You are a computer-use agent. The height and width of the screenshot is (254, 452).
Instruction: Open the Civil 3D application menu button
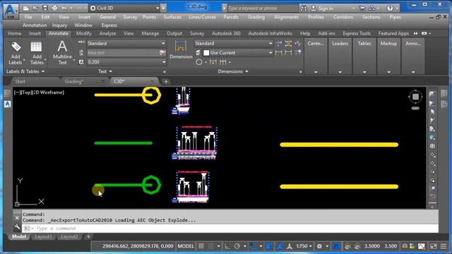coord(11,11)
